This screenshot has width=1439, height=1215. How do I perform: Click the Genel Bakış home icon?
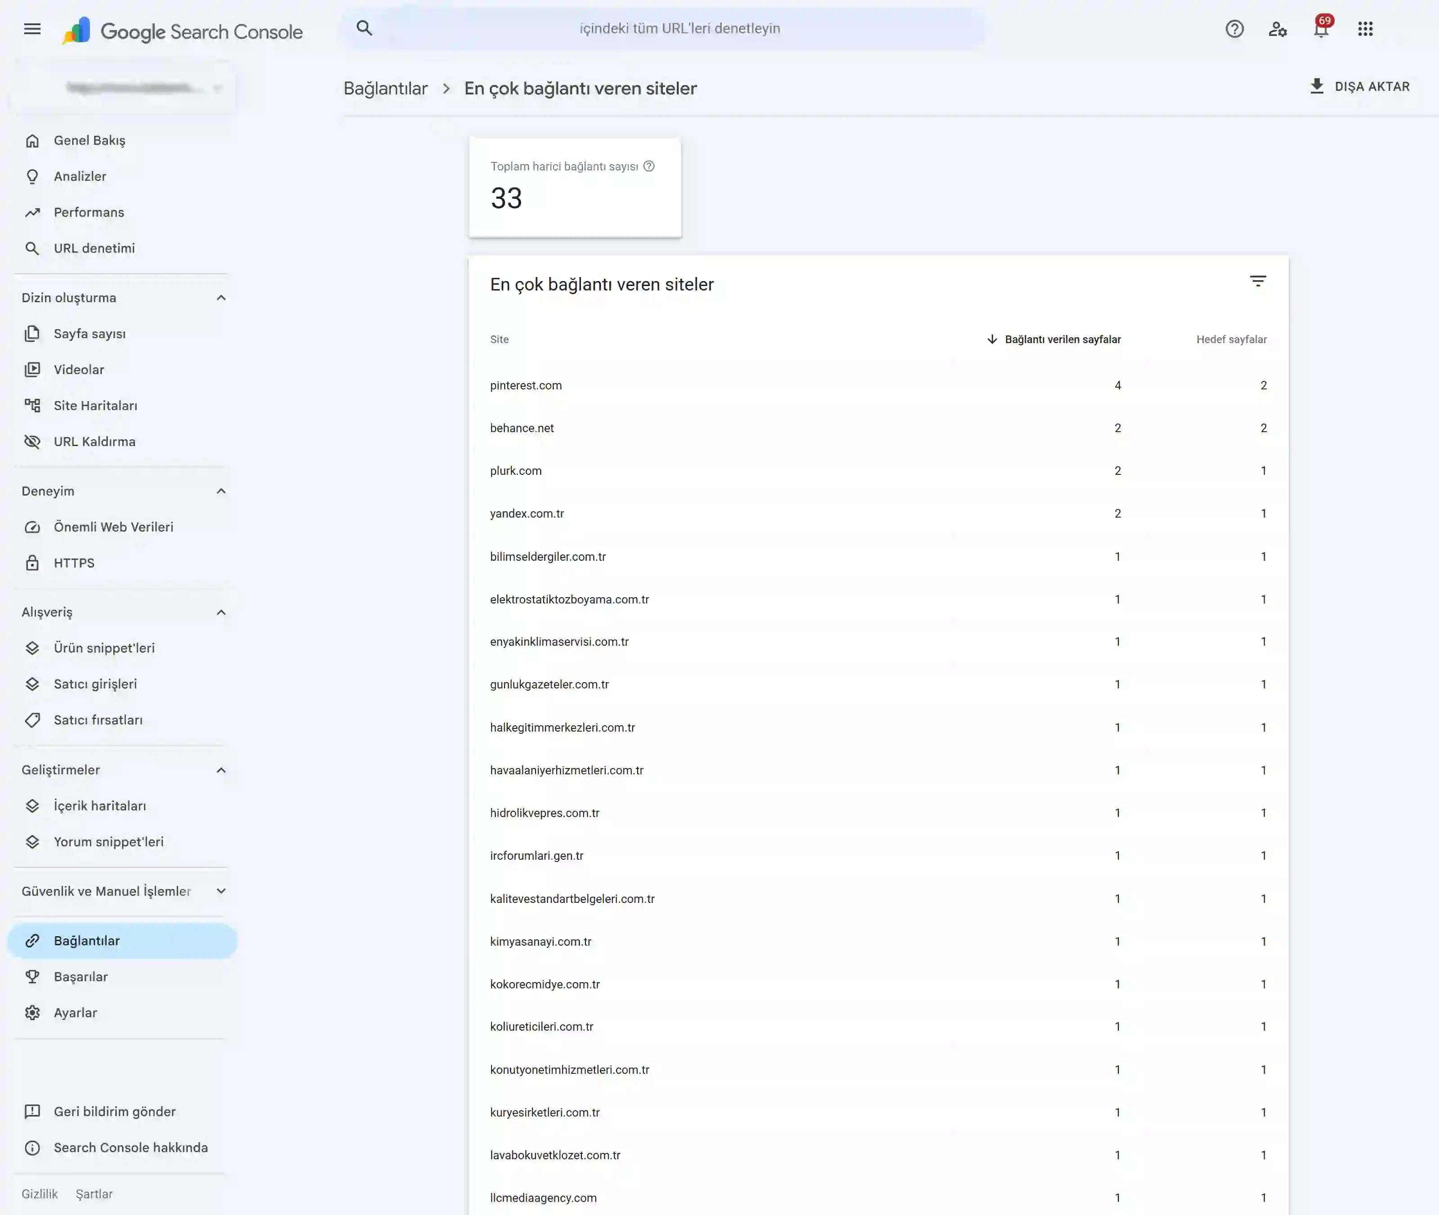coord(32,140)
